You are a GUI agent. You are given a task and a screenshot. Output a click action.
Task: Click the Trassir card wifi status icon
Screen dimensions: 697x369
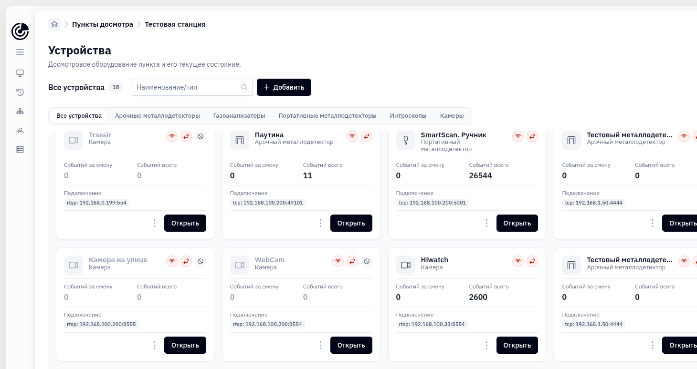click(x=172, y=136)
